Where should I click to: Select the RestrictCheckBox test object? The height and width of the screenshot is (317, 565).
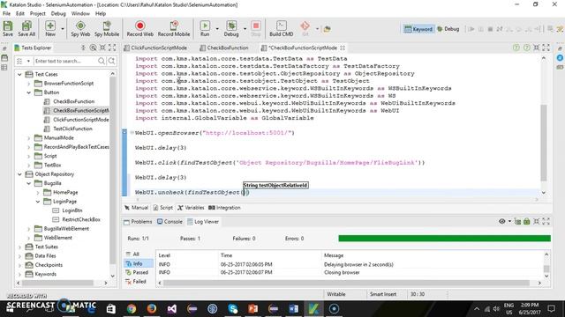(80, 219)
